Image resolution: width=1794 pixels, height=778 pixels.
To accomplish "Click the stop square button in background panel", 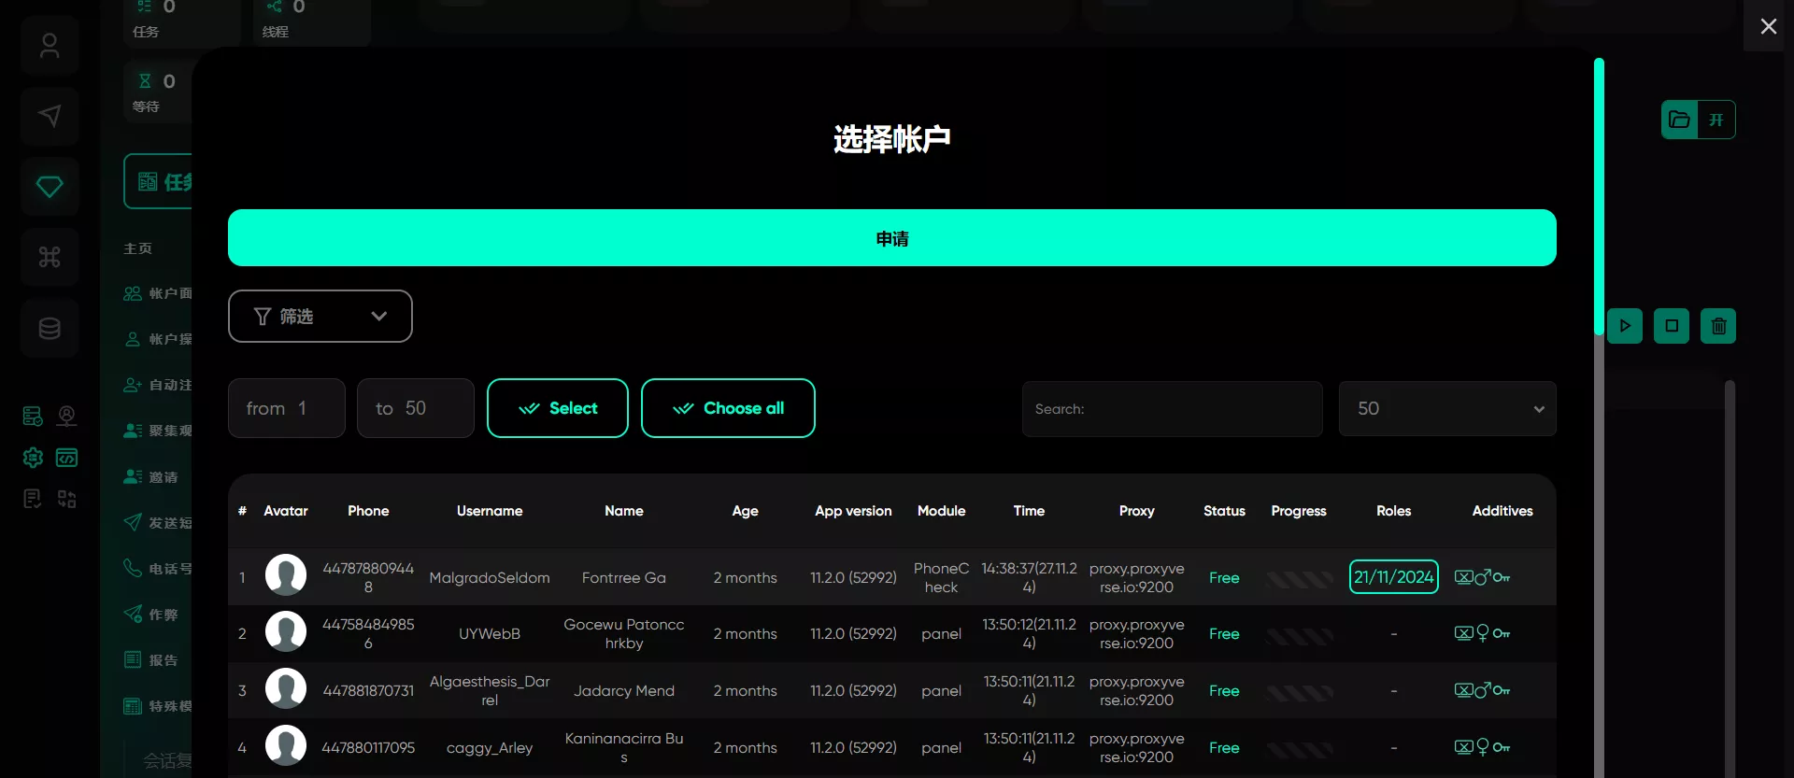I will (1672, 326).
